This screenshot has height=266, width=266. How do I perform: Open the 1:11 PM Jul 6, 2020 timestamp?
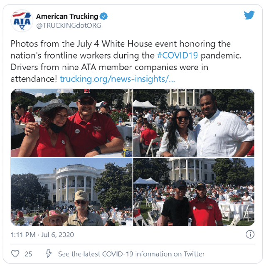point(42,235)
